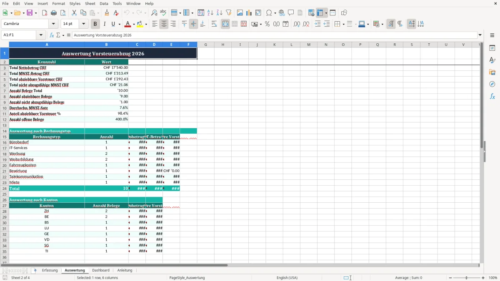Insert a chart
Viewport: 500px width, 281px height.
[x=249, y=13]
